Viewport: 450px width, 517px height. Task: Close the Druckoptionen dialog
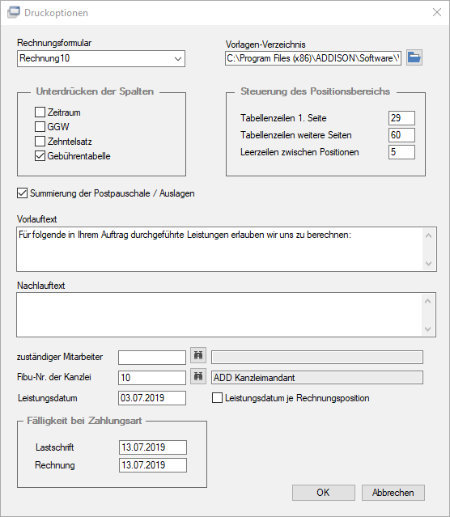pos(437,12)
